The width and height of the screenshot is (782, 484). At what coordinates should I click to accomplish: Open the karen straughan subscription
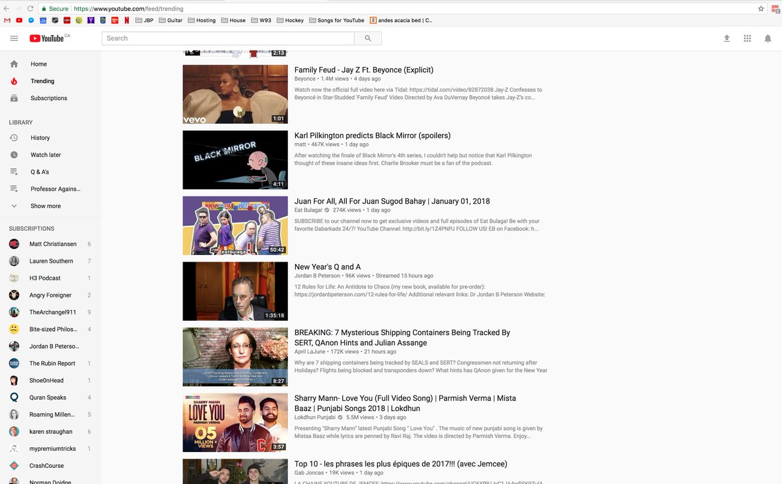click(51, 431)
